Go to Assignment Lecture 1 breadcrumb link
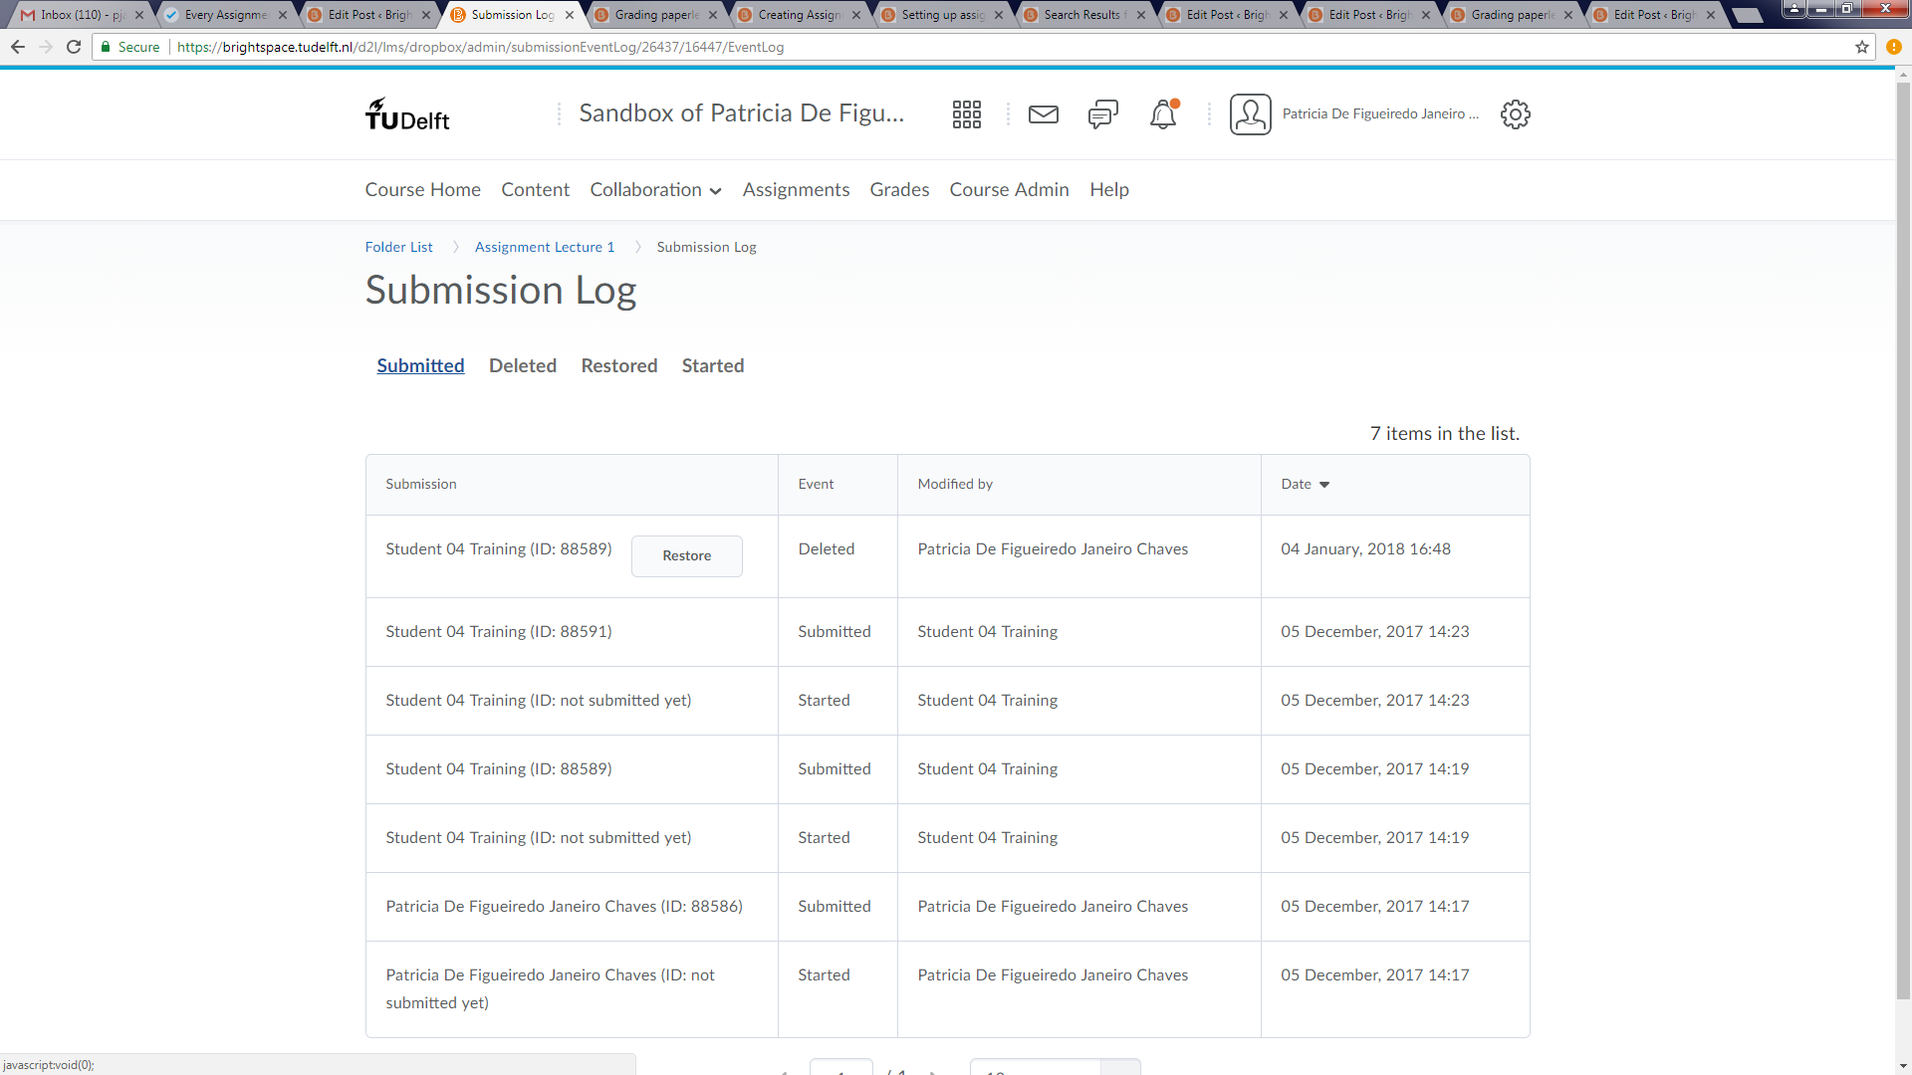The image size is (1912, 1075). 544,247
